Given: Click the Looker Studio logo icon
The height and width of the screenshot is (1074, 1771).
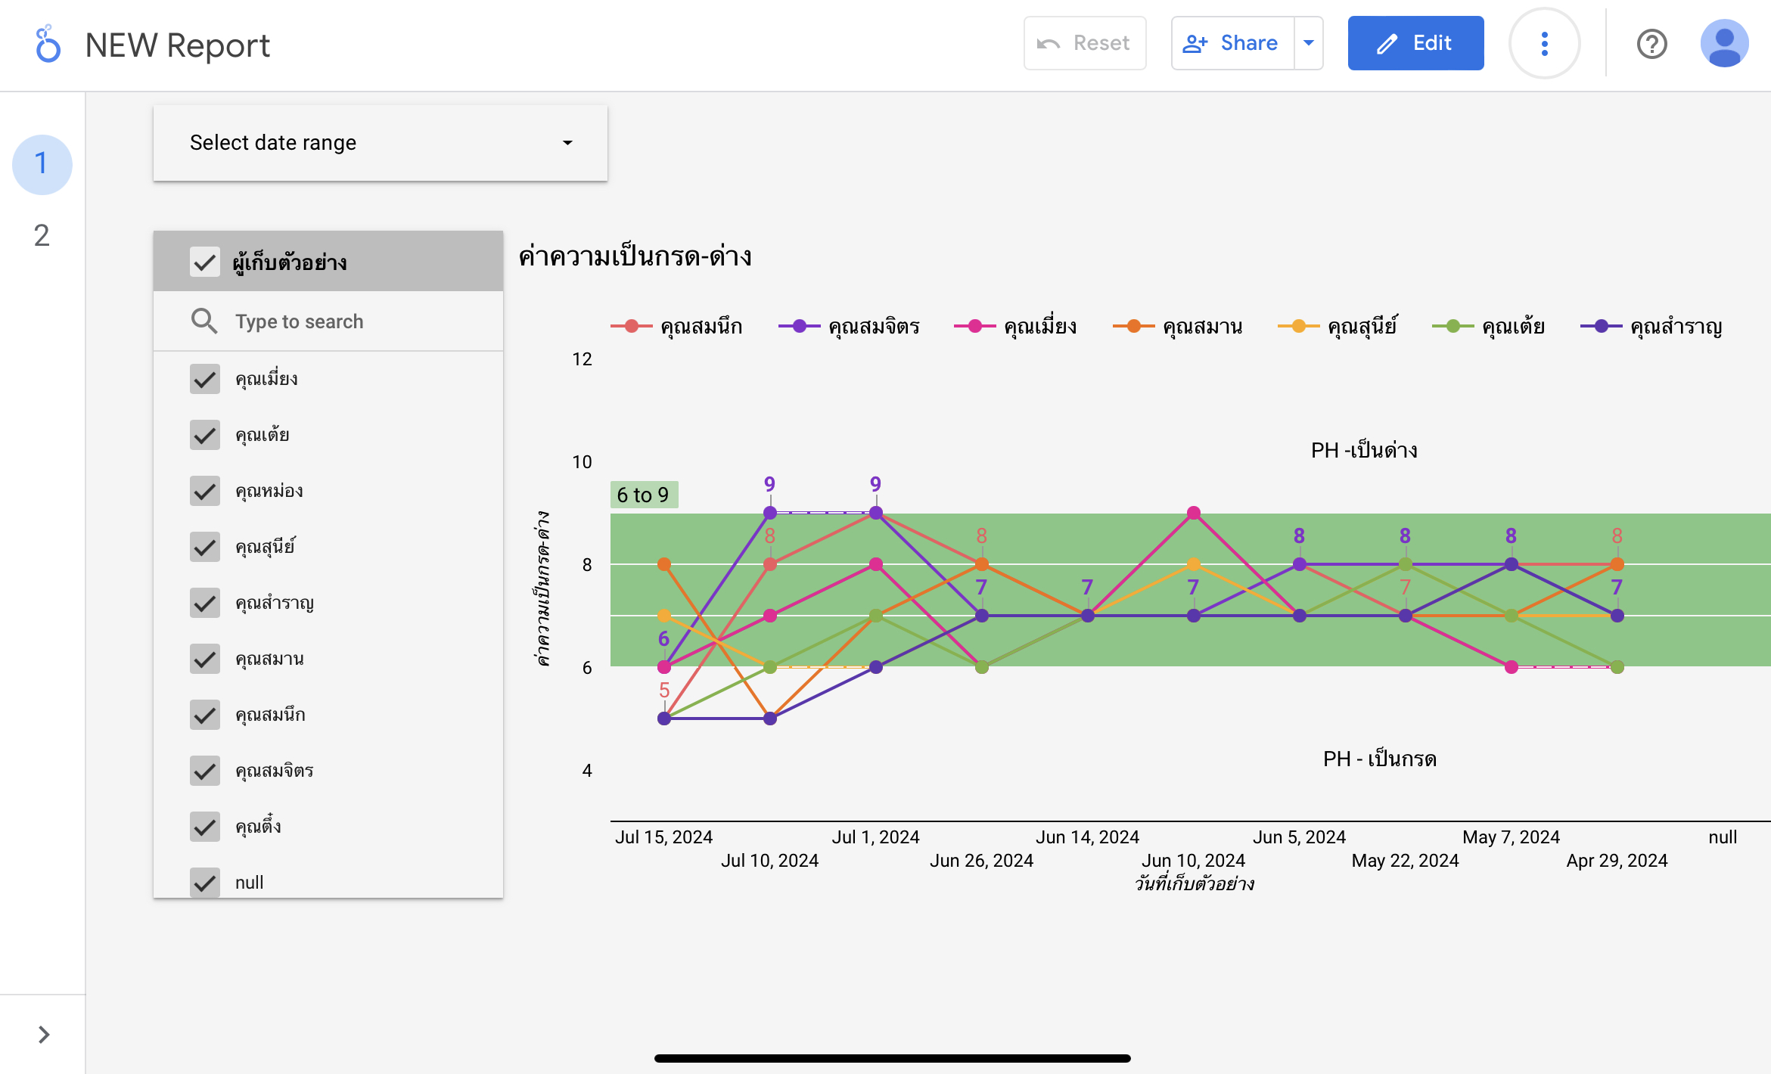Looking at the screenshot, I should coord(48,44).
